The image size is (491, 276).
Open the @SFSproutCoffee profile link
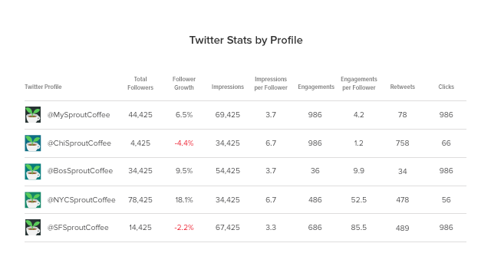coord(78,228)
